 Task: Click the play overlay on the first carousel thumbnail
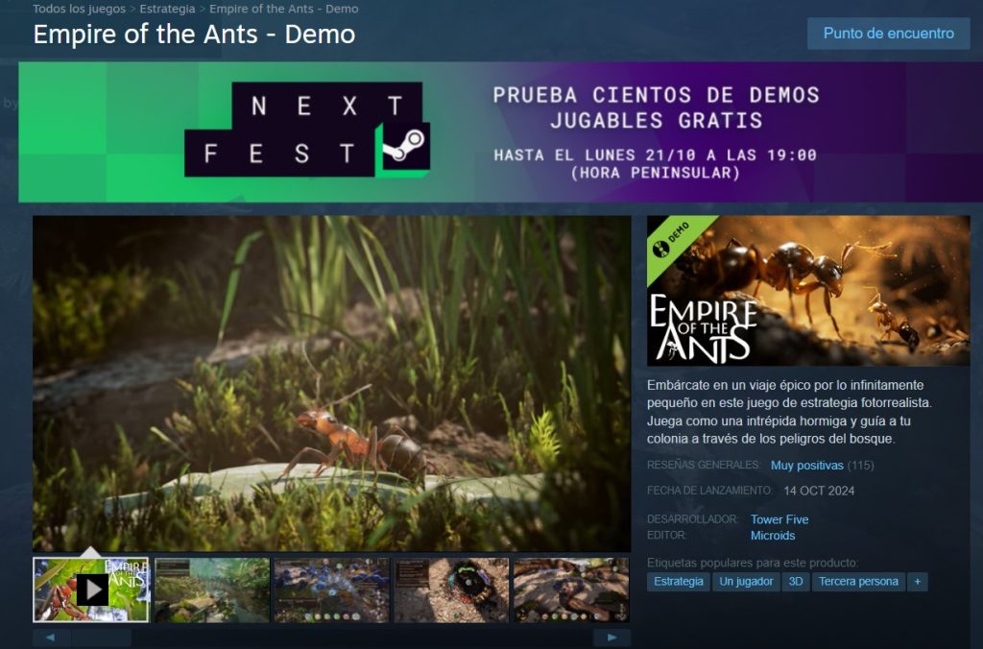(x=91, y=589)
